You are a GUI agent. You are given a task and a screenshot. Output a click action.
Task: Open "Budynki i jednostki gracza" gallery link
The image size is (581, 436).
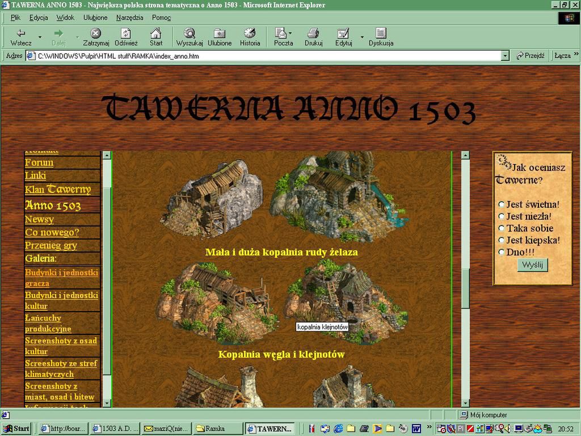61,278
